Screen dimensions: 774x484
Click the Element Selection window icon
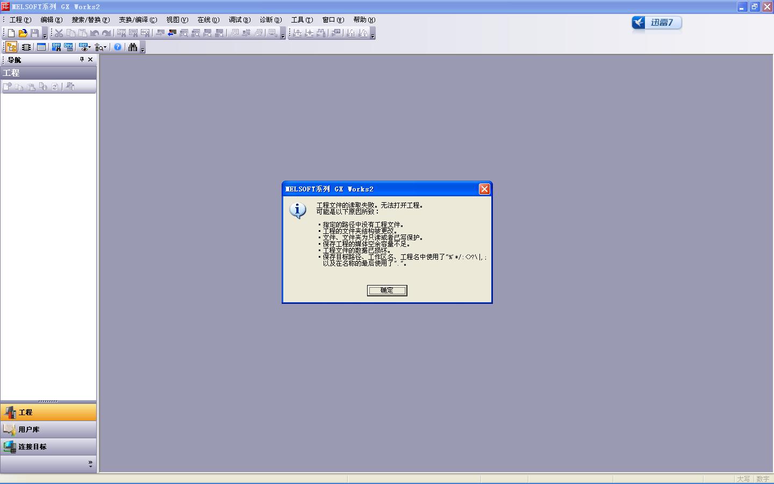[26, 47]
